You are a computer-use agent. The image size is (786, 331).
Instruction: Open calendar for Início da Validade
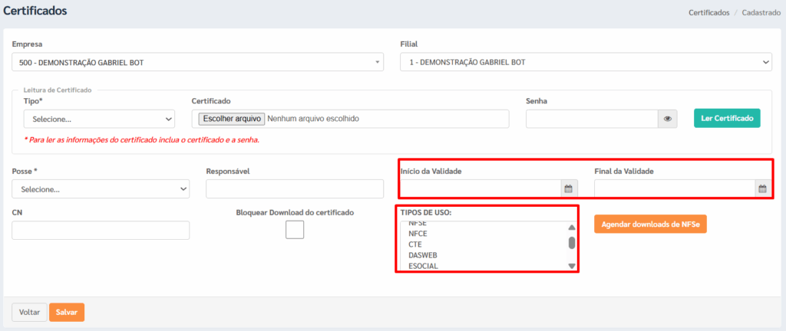tap(569, 189)
